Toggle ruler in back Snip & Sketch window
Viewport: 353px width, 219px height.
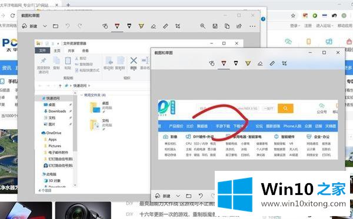click(x=165, y=26)
